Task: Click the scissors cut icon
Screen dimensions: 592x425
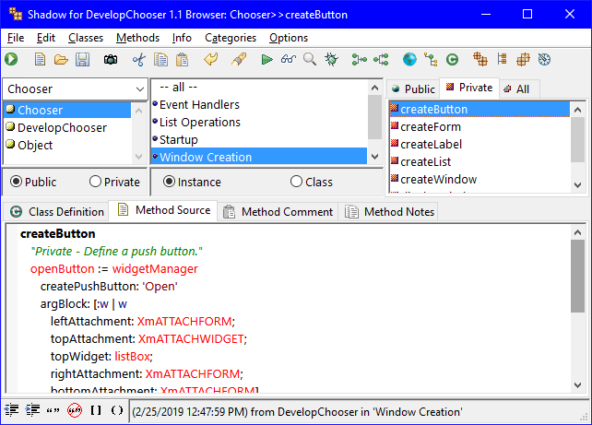Action: tap(139, 59)
